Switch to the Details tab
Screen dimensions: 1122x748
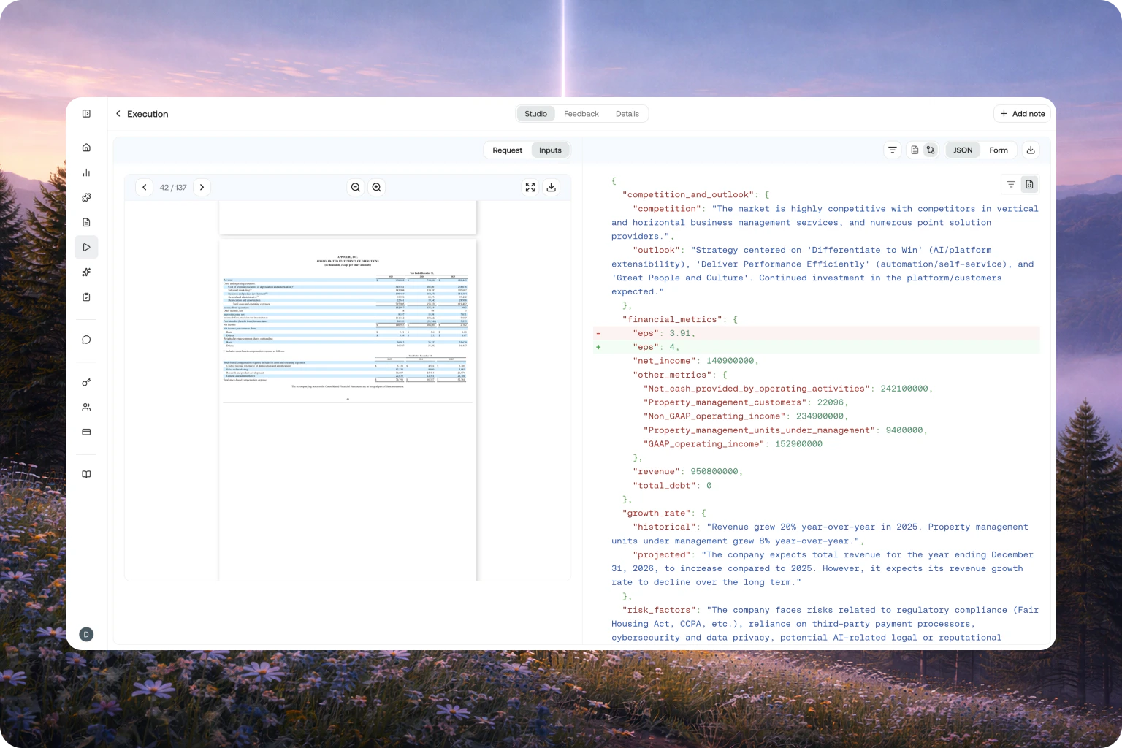tap(627, 114)
